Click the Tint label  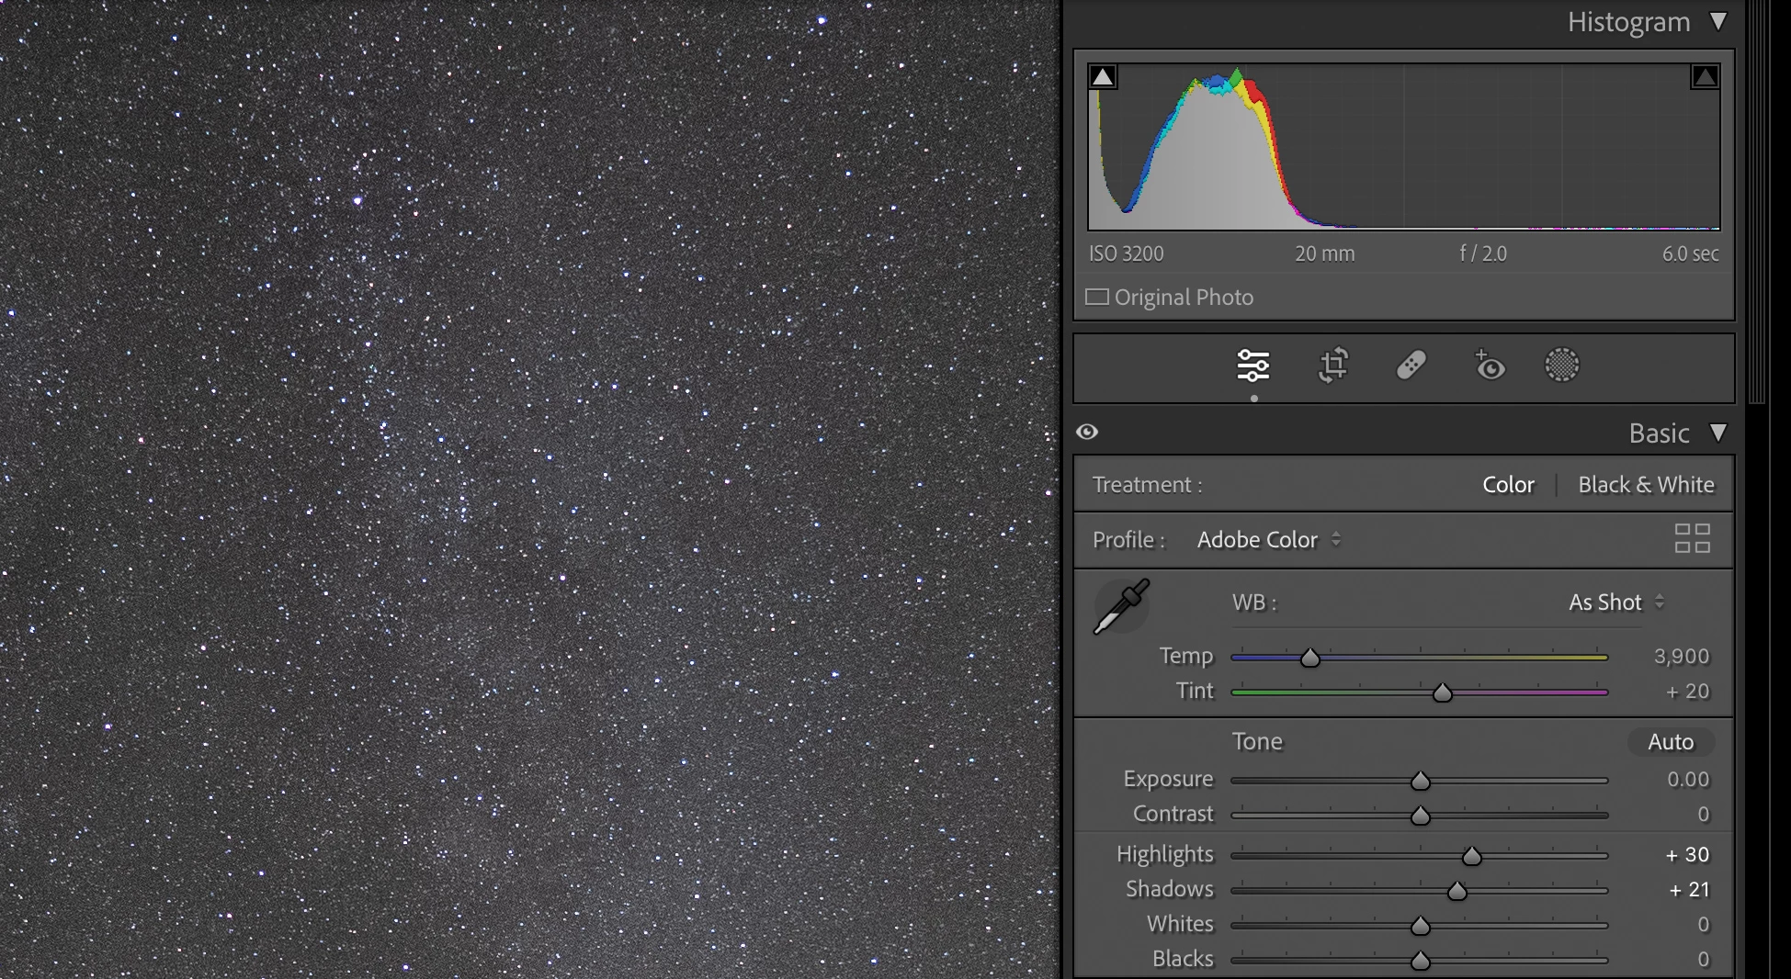click(1195, 691)
